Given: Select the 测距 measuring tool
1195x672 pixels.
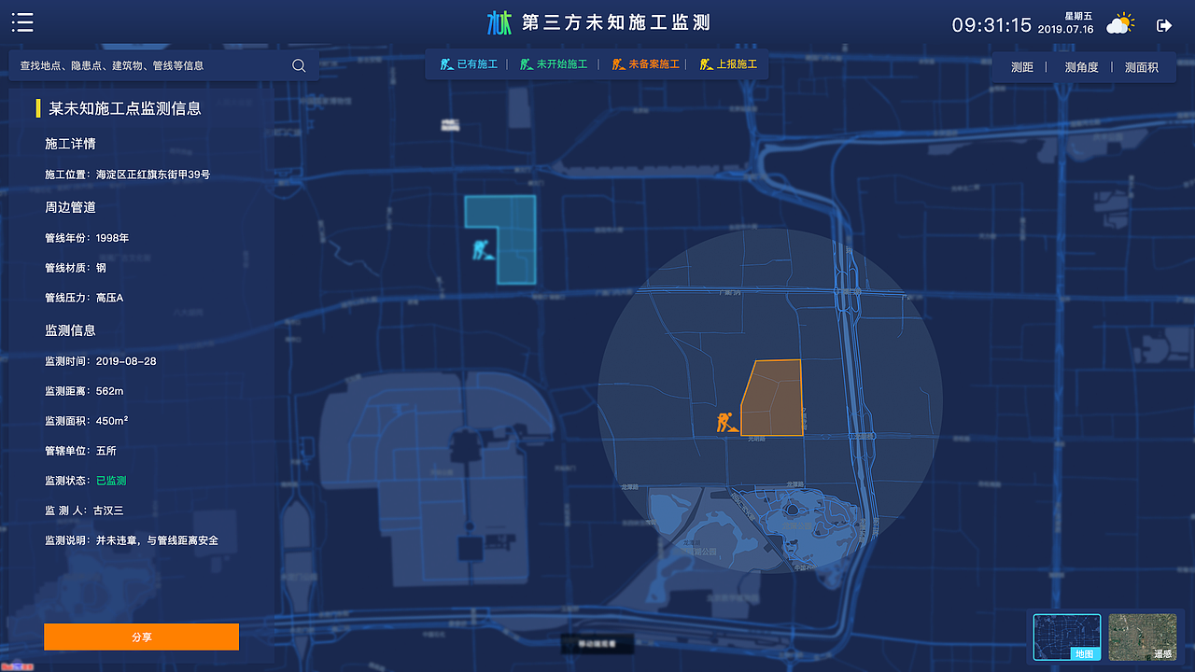Looking at the screenshot, I should click(x=1022, y=67).
